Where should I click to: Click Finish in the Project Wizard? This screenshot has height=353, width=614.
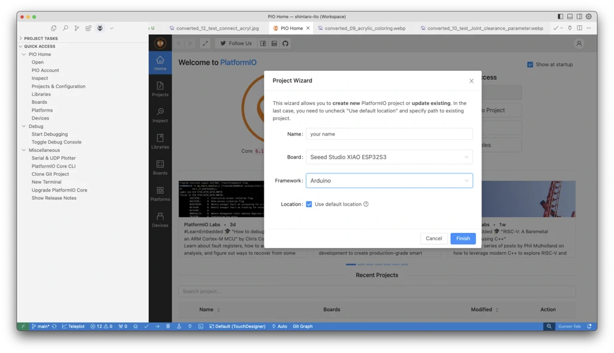(463, 238)
